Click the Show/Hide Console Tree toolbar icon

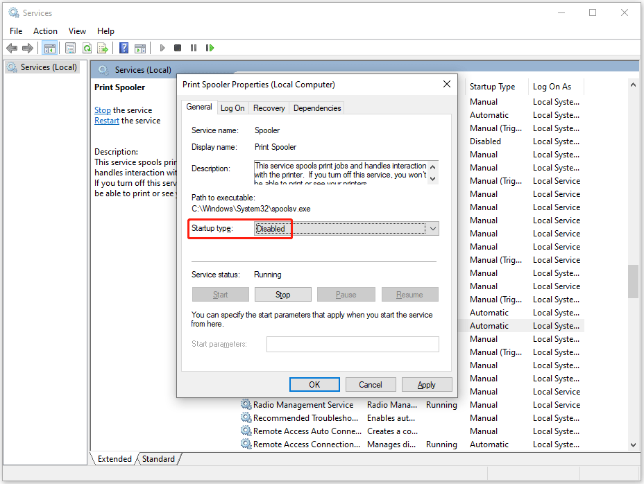point(49,48)
